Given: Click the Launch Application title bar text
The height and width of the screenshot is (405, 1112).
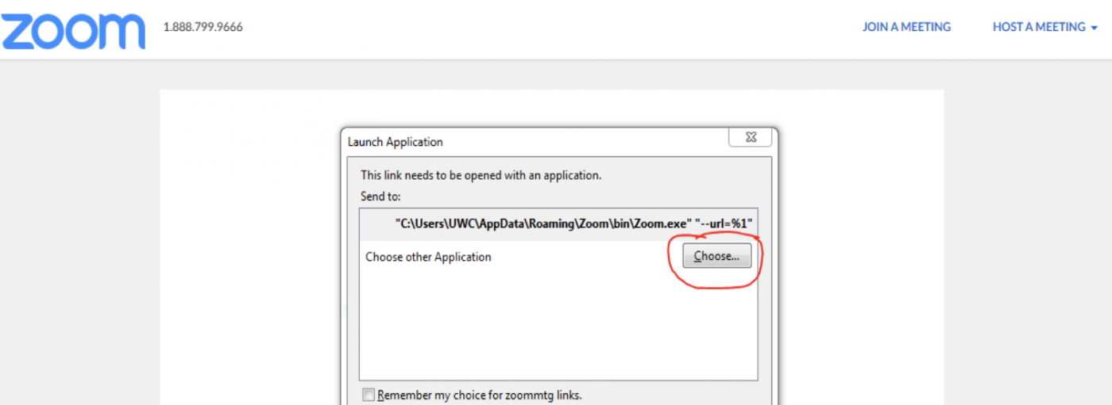Looking at the screenshot, I should click(396, 142).
